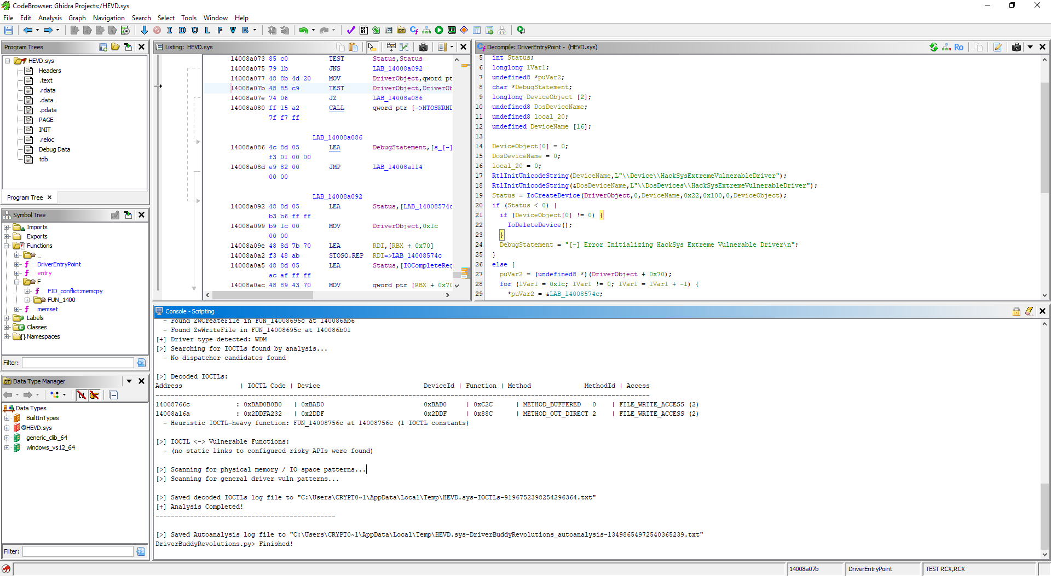
Task: Click the Data Type Manager filter input
Action: pos(78,551)
